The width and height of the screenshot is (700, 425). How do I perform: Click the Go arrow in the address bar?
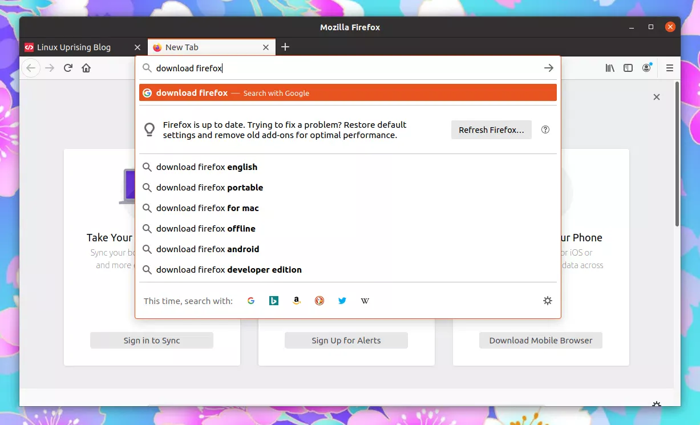pyautogui.click(x=548, y=68)
